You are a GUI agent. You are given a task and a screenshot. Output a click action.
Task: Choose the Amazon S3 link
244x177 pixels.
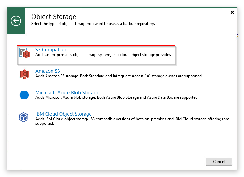tap(47, 71)
